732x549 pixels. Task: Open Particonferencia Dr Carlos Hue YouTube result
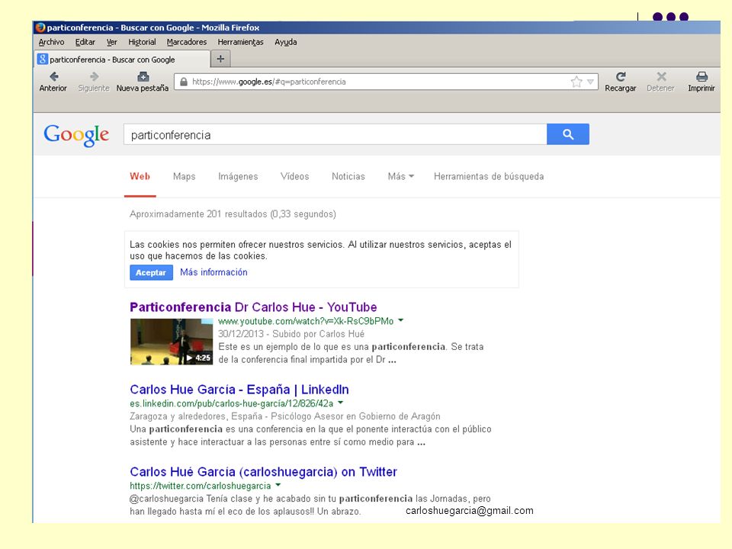pyautogui.click(x=253, y=307)
